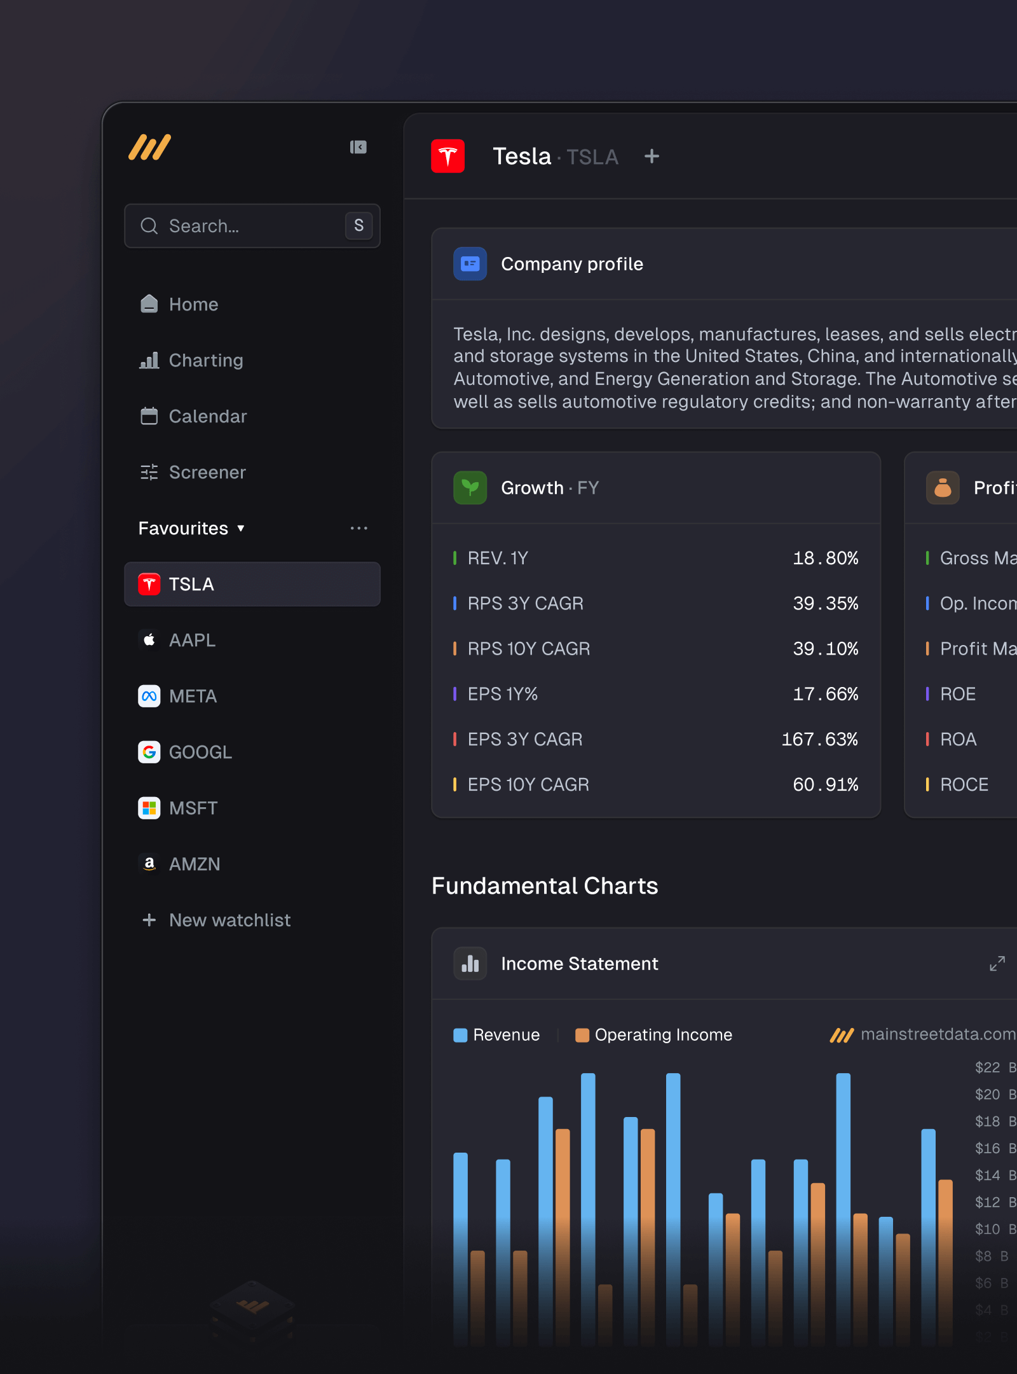The width and height of the screenshot is (1017, 1374).
Task: Toggle the Operating Income legend series
Action: (654, 1035)
